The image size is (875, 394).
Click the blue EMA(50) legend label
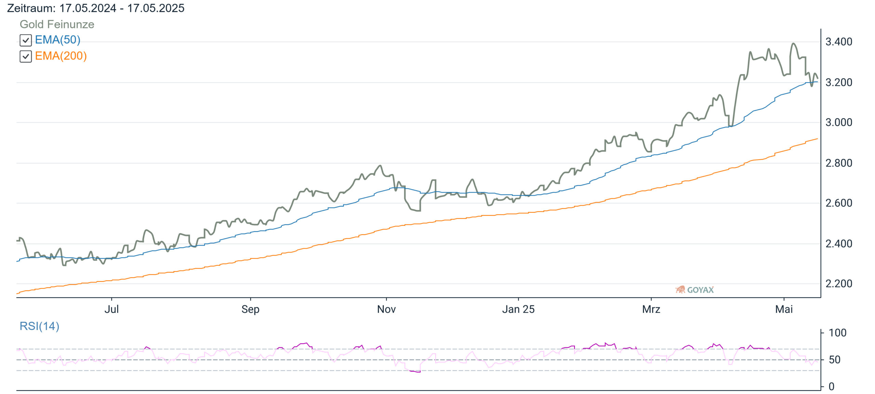click(58, 40)
